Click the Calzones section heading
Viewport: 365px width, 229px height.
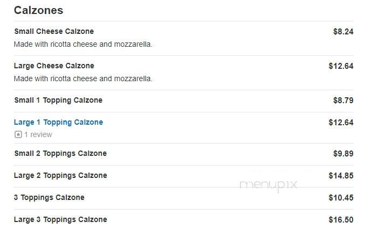click(x=38, y=10)
